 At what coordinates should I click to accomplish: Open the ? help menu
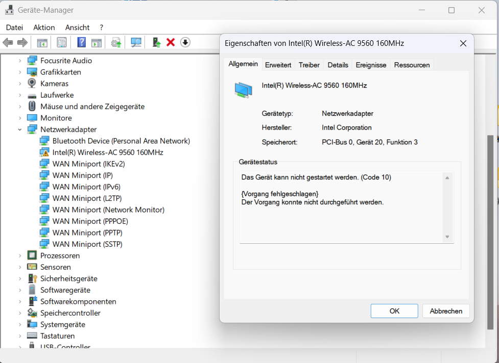(102, 28)
